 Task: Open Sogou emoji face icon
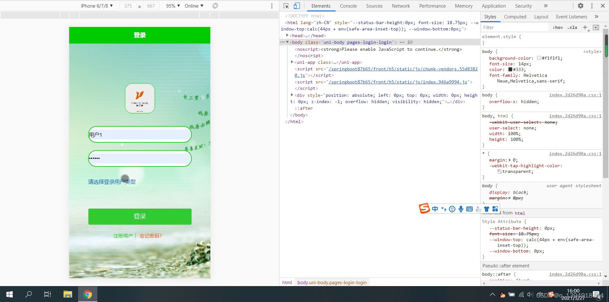(x=452, y=209)
